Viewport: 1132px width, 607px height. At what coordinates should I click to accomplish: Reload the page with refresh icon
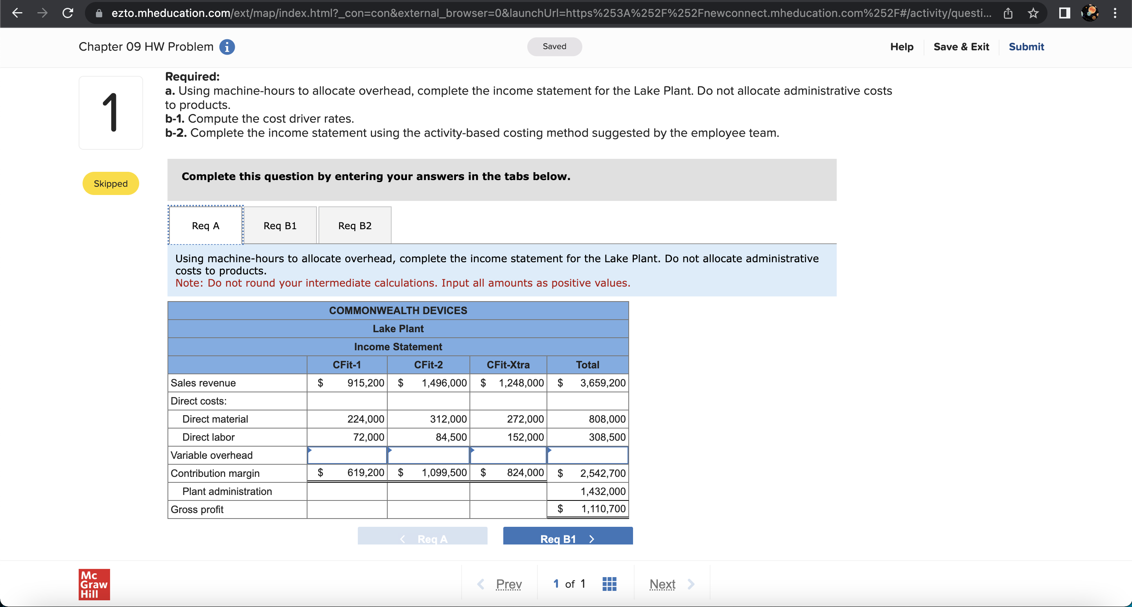68,13
